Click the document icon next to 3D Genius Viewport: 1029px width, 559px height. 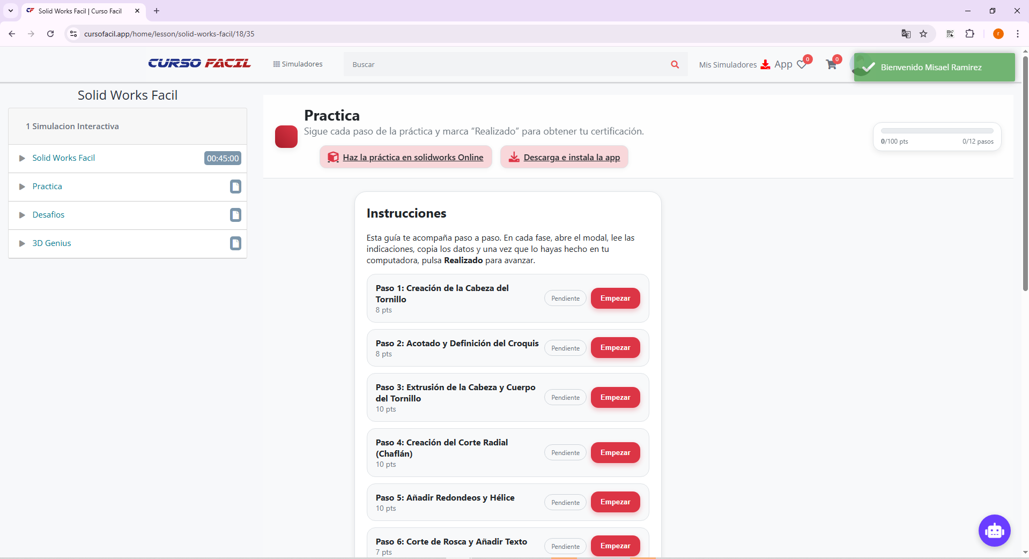pos(235,243)
